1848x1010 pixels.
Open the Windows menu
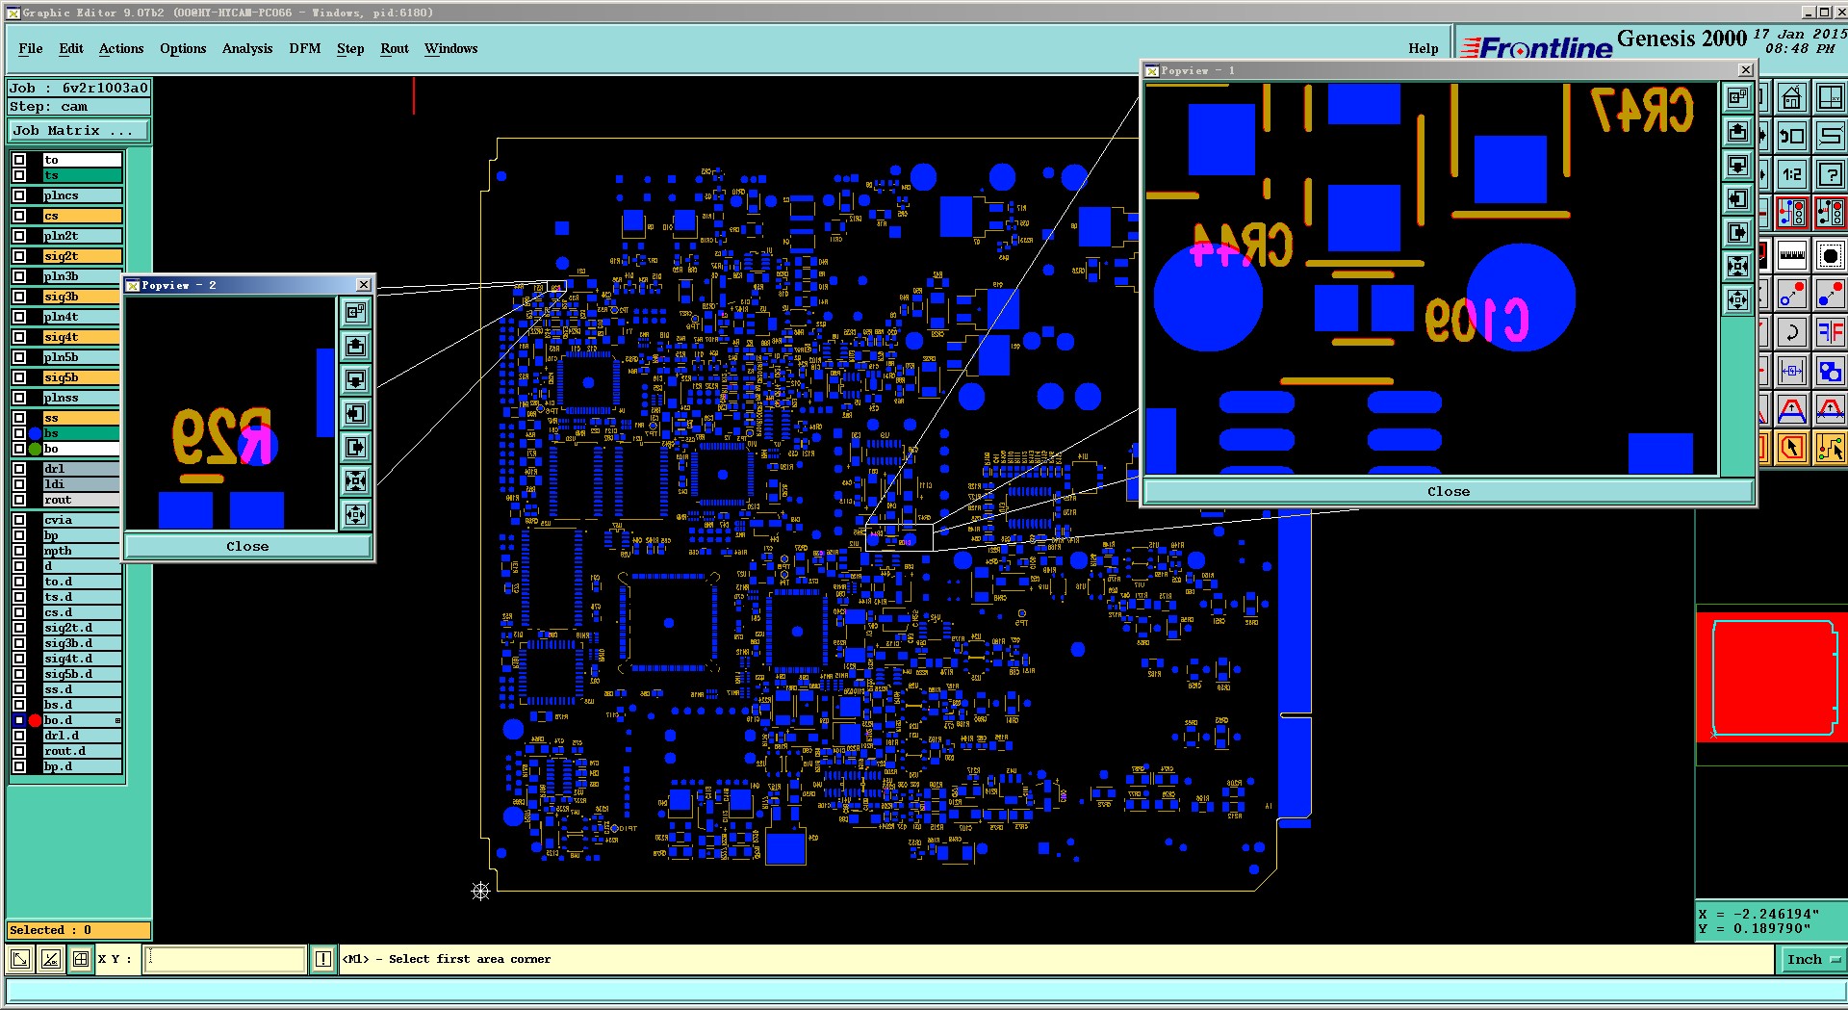tap(451, 48)
